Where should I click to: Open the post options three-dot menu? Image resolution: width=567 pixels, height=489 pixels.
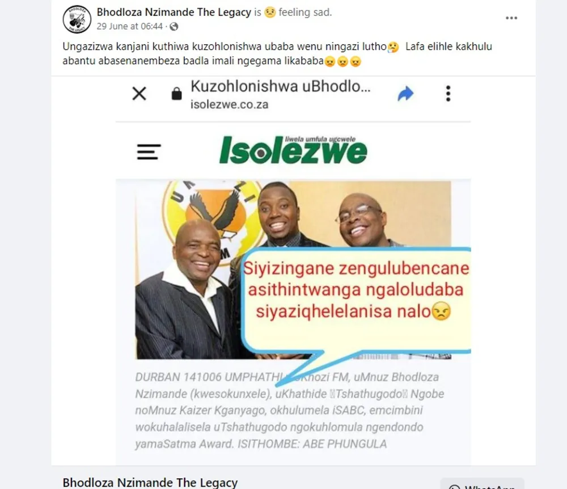(511, 18)
